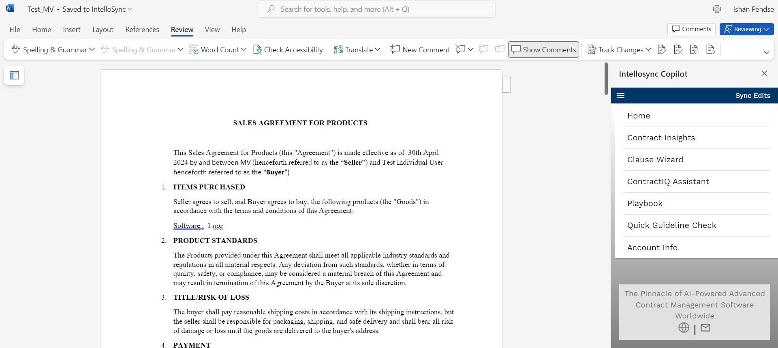778x348 pixels.
Task: Add a New Comment
Action: point(420,49)
